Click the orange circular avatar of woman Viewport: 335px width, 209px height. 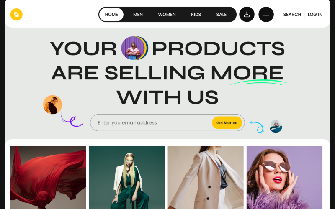(x=53, y=105)
